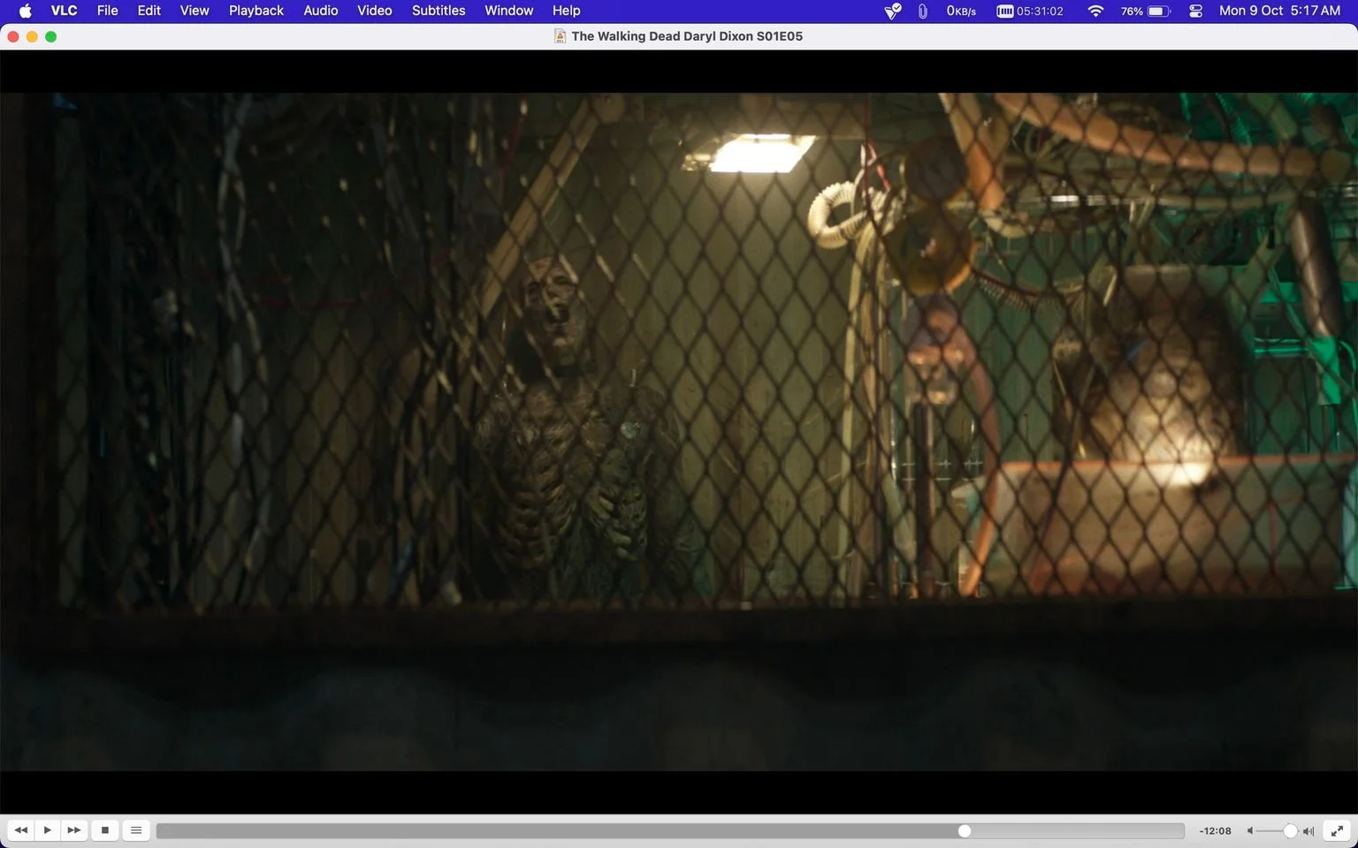Stop playback with the stop button
The width and height of the screenshot is (1358, 848).
click(105, 830)
